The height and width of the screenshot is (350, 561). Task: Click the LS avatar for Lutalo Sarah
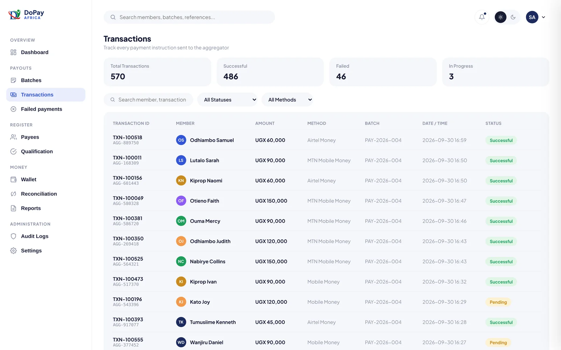point(181,160)
